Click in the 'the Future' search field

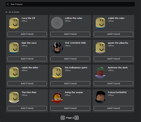[70, 4]
